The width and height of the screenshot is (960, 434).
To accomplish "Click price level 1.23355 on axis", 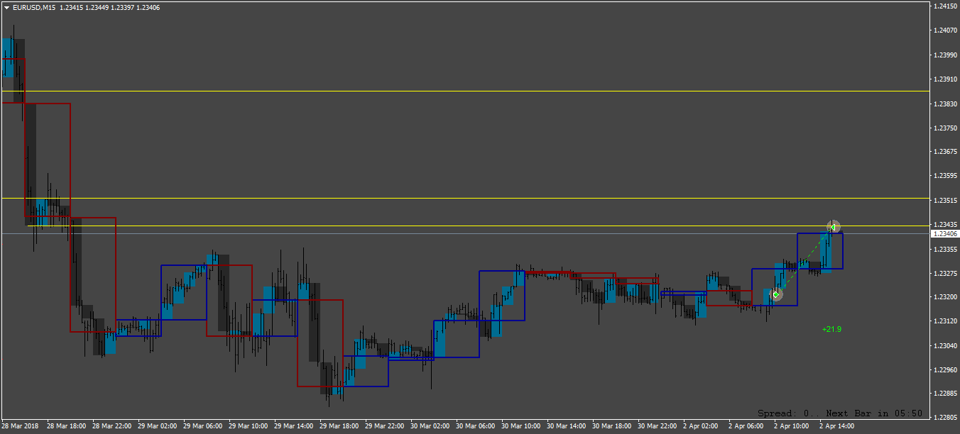I will pyautogui.click(x=945, y=249).
